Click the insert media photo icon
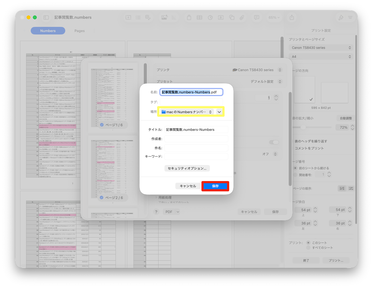Screen dimensions: 373x288 (x=164, y=17)
